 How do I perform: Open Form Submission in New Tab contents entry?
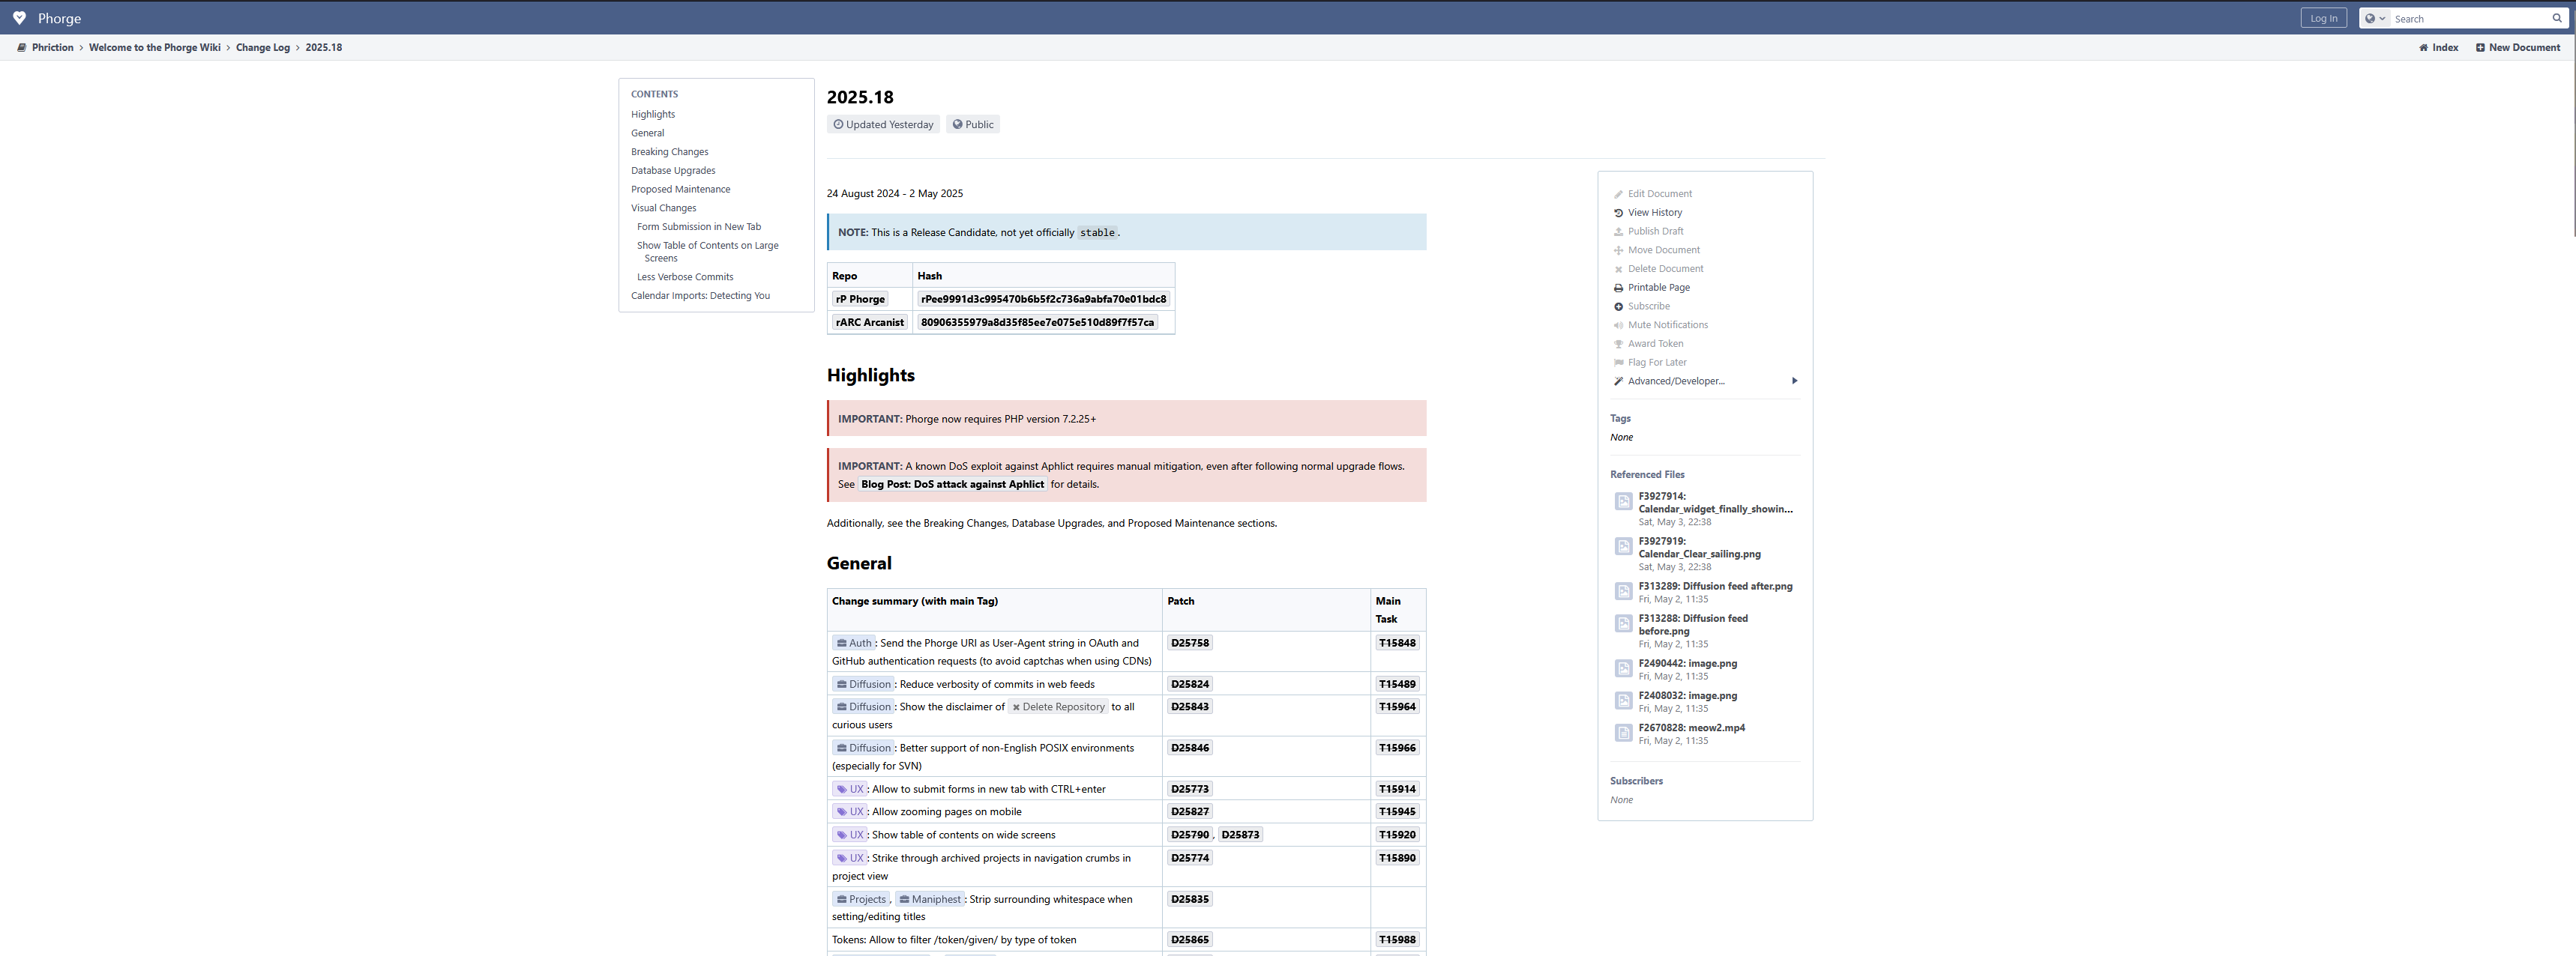coord(699,227)
